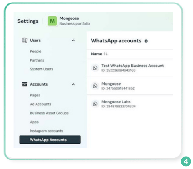Screen dimensions: 193x169
Task: Click the green Mongoose portfolio avatar icon
Action: coord(52,21)
